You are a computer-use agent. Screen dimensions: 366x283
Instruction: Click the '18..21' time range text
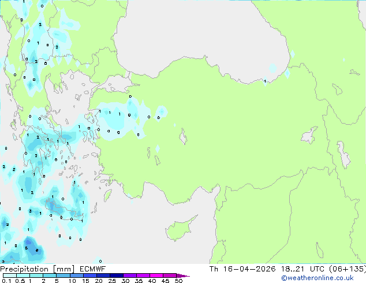coord(293,269)
